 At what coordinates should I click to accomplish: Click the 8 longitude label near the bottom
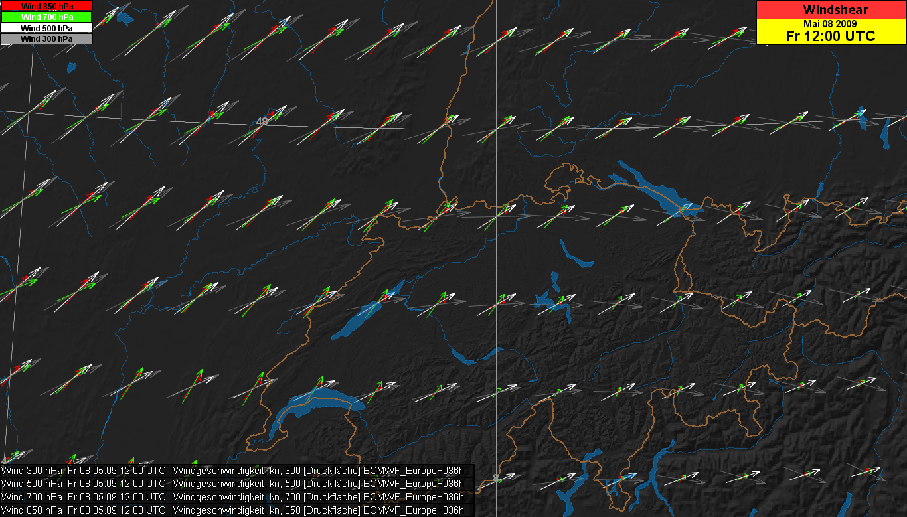(495, 477)
